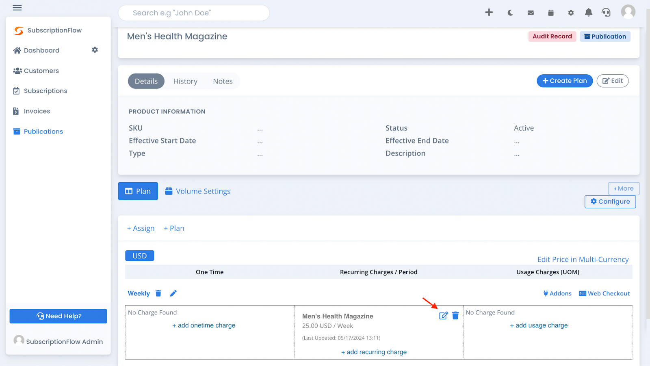The height and width of the screenshot is (366, 650).
Task: Open settings gear in top bar
Action: pos(571,13)
